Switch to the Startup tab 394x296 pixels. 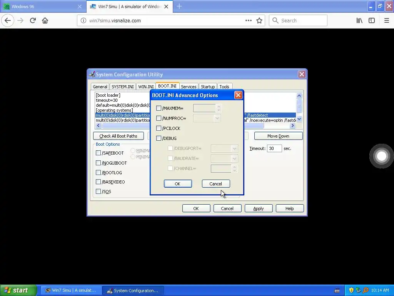208,87
